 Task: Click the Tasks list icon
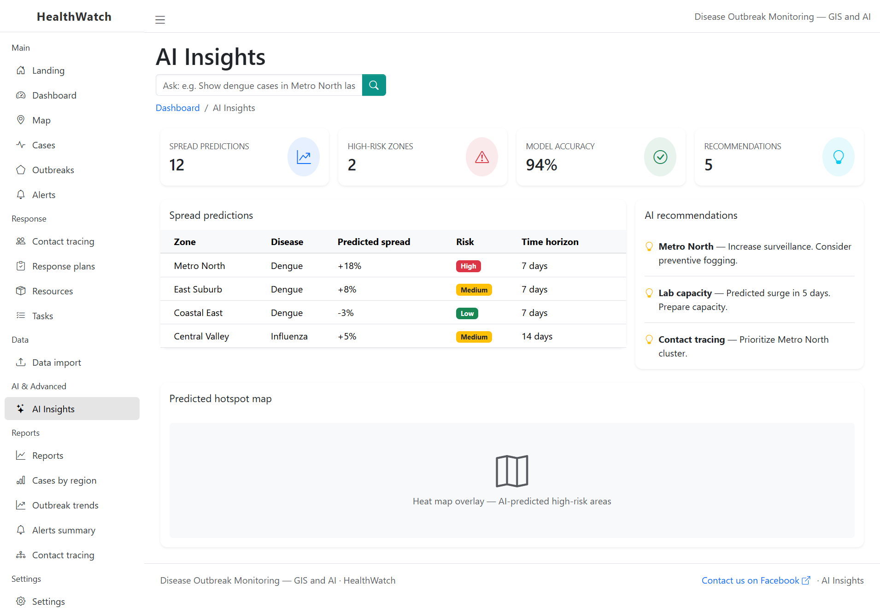(x=21, y=316)
